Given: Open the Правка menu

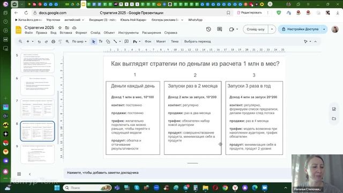Looking at the screenshot, I should point(41,33).
